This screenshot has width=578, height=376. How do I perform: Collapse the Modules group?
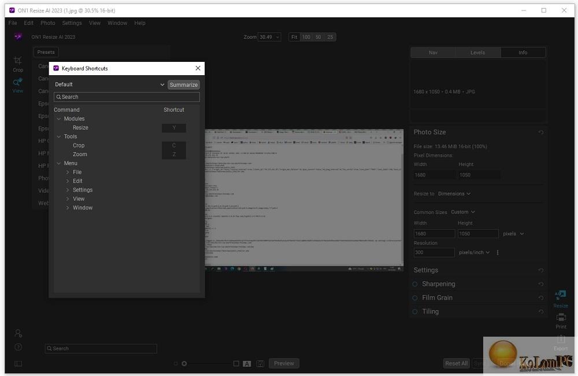click(58, 119)
